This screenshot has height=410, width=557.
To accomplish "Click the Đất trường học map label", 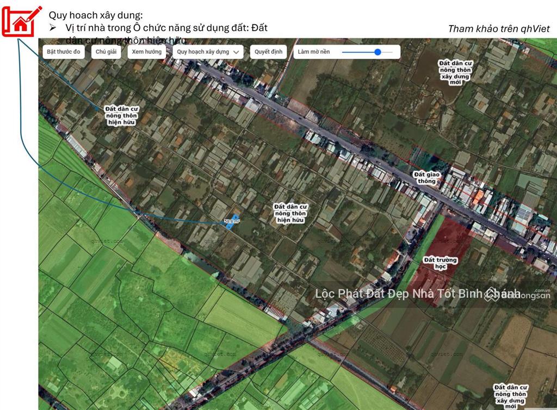I will point(440,264).
